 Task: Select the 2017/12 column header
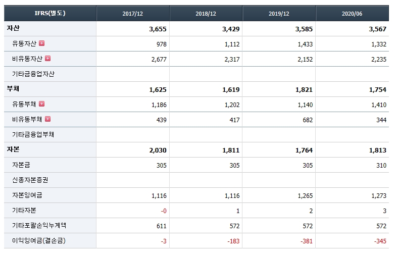(133, 14)
